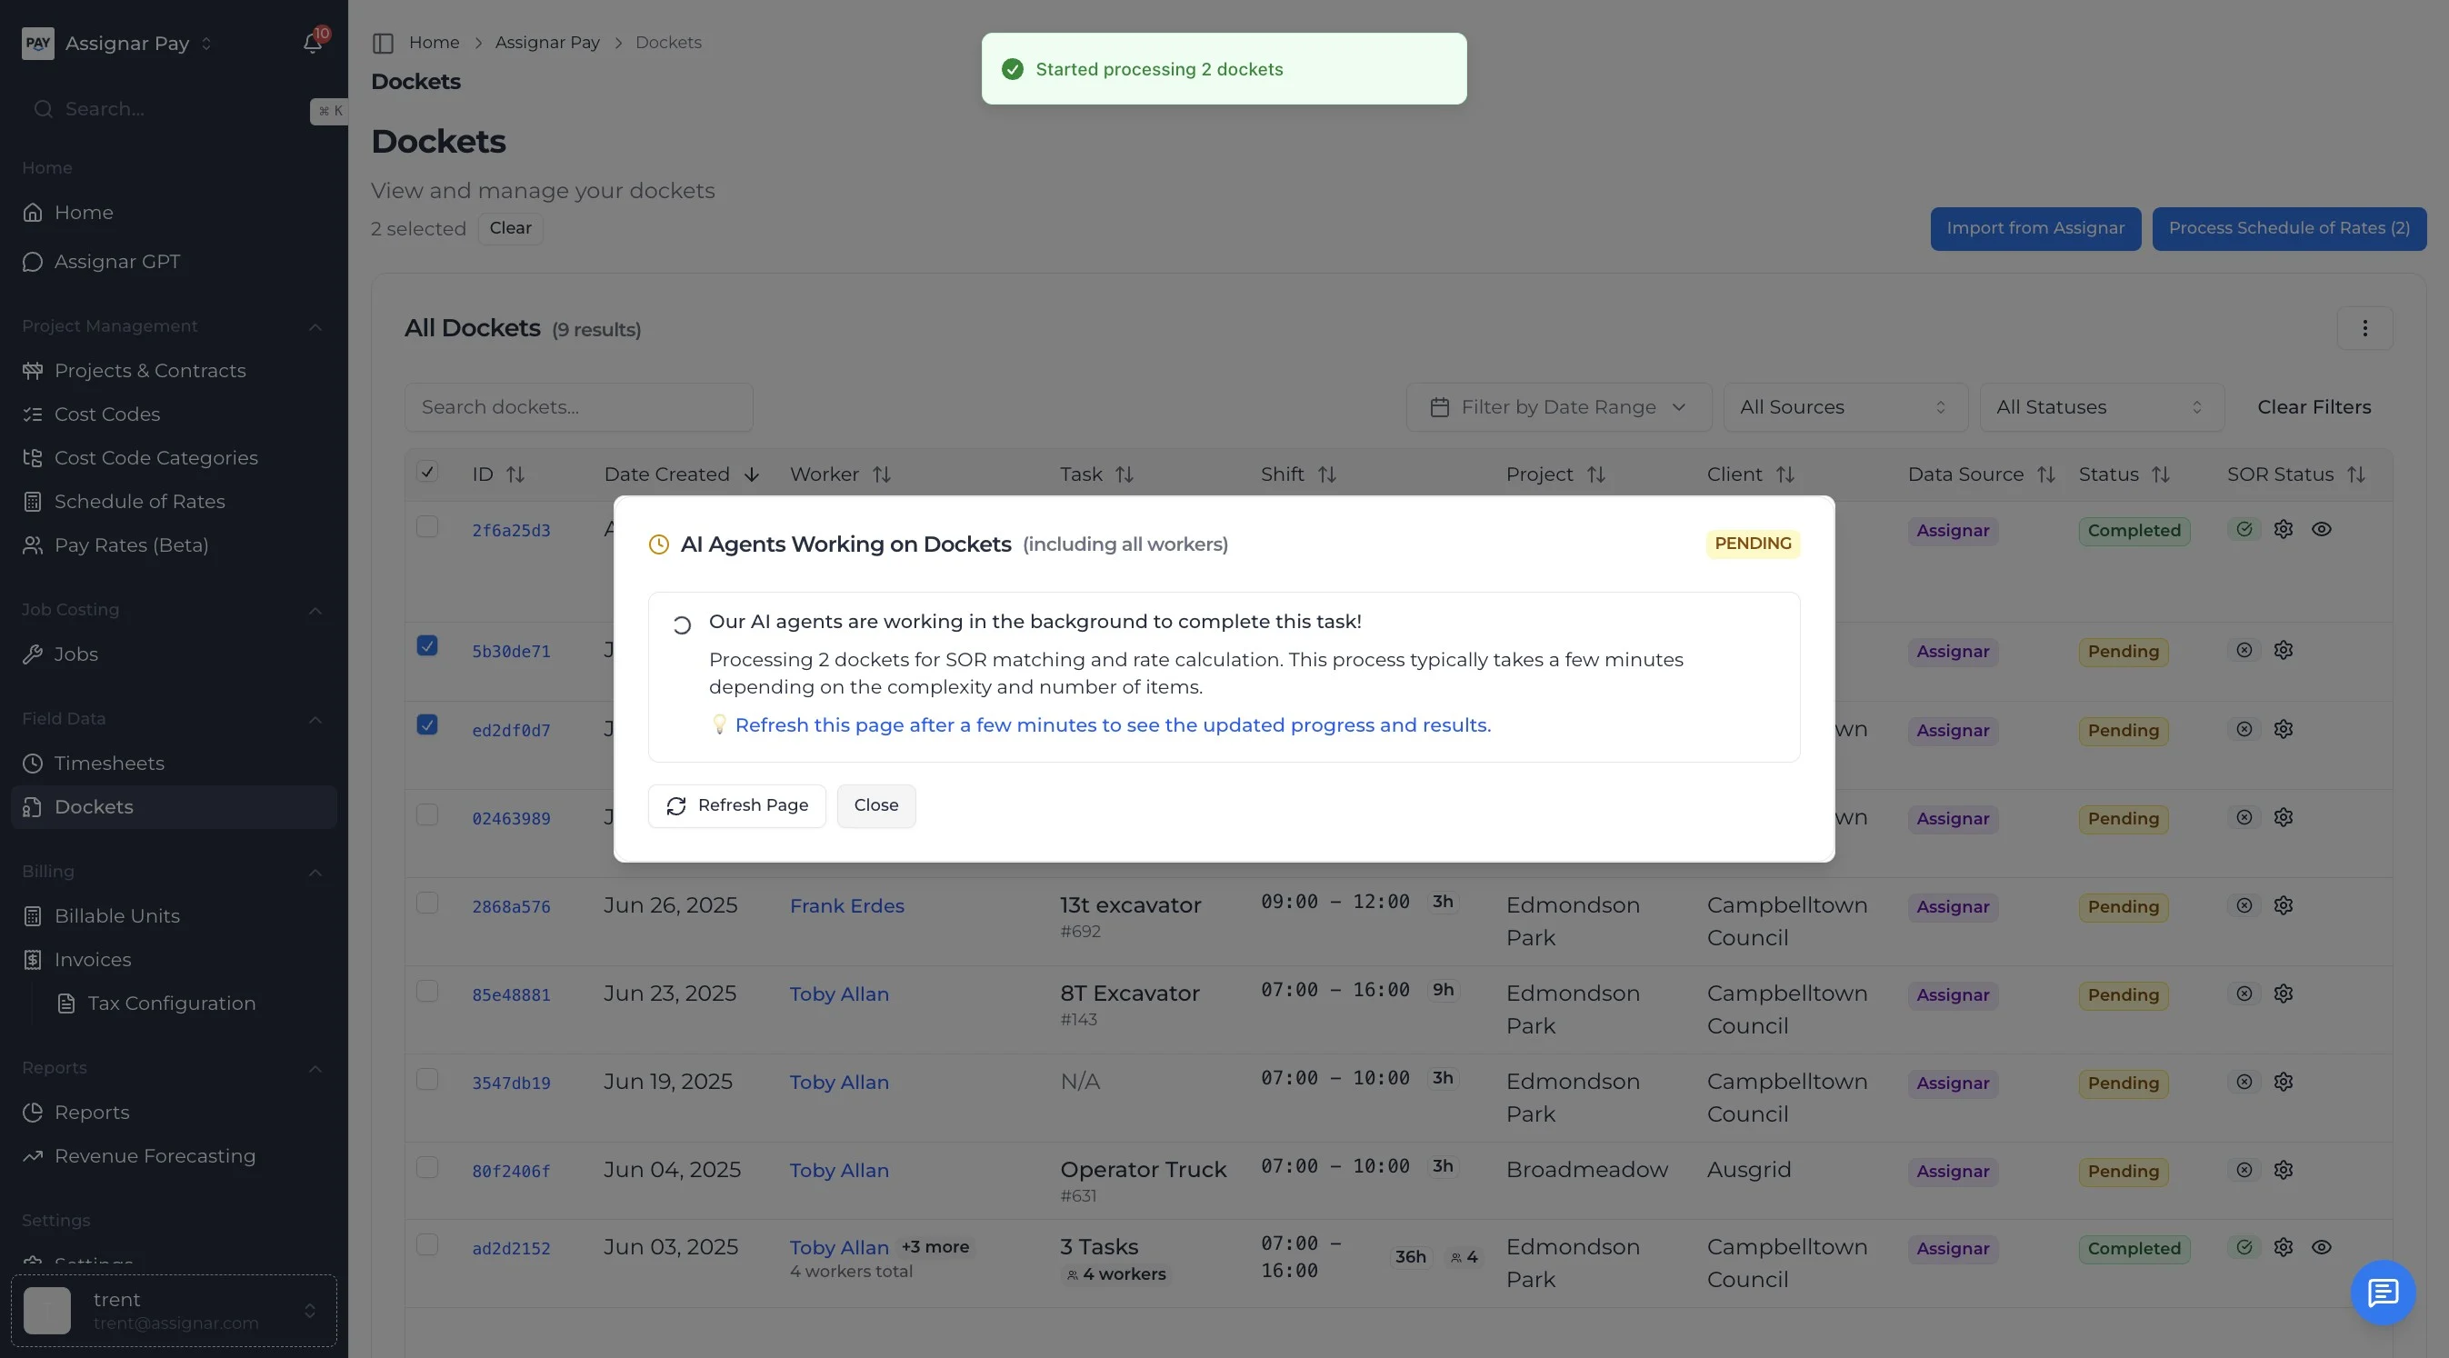Screen dimensions: 2449x1358
Task: Check the docket 2868a576 checkbox
Action: click(427, 903)
